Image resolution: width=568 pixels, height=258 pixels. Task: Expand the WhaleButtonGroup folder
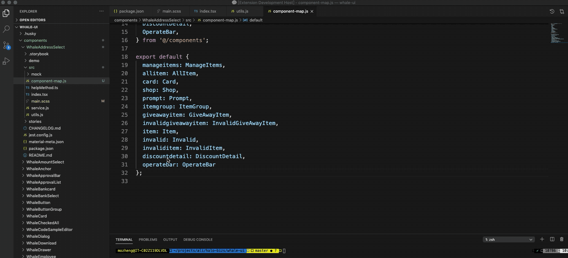[61, 209]
